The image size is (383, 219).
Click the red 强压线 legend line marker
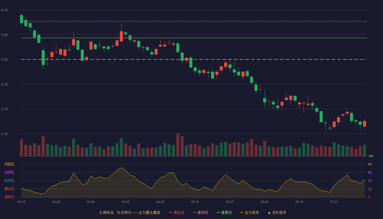[170, 212]
